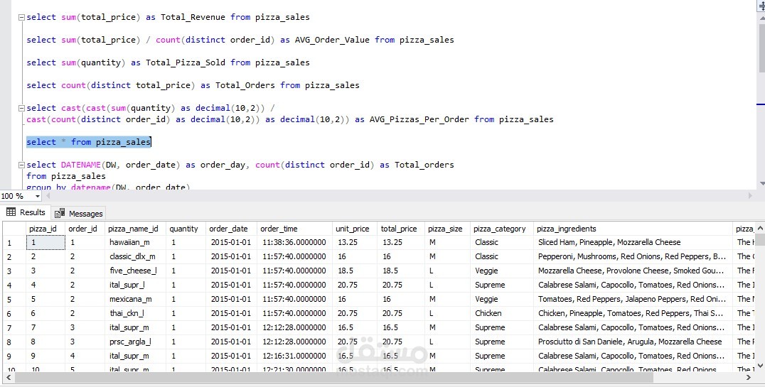
Task: Click the editor vertical scroll-down arrow
Action: pyautogui.click(x=762, y=184)
